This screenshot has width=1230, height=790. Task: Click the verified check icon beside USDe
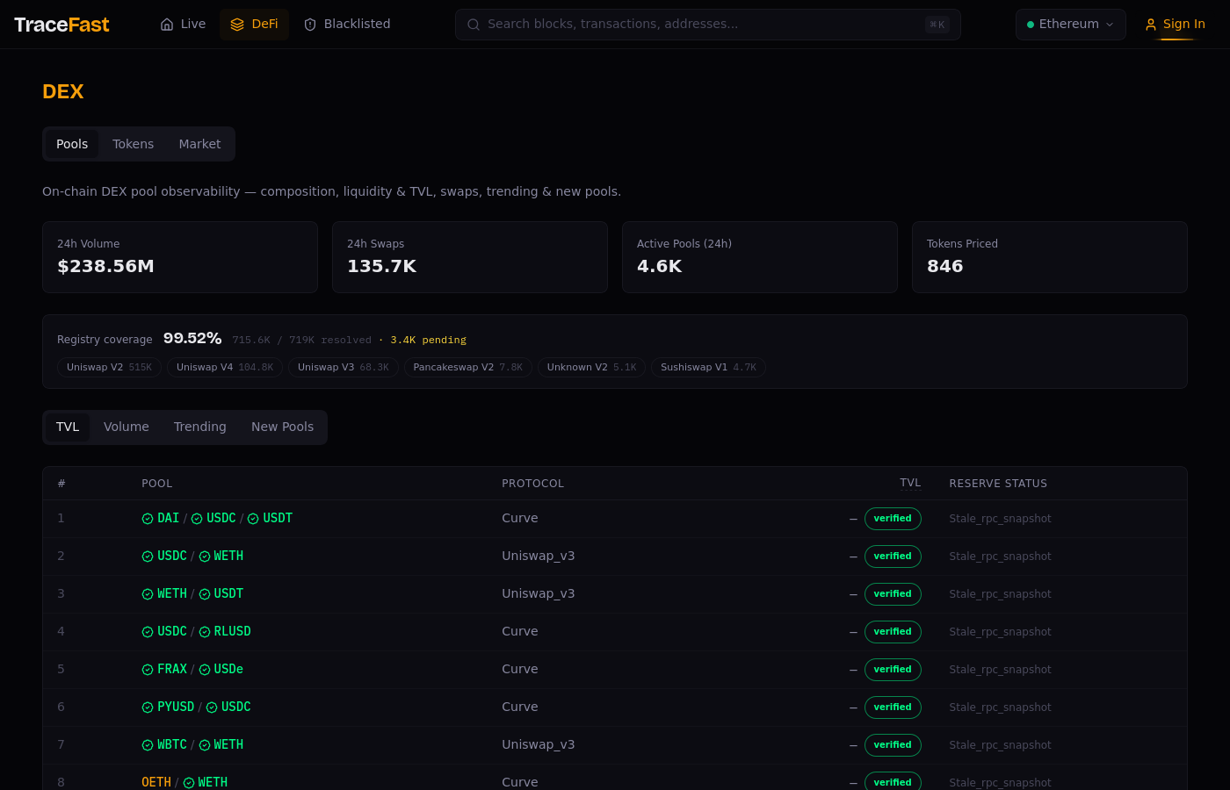point(205,670)
